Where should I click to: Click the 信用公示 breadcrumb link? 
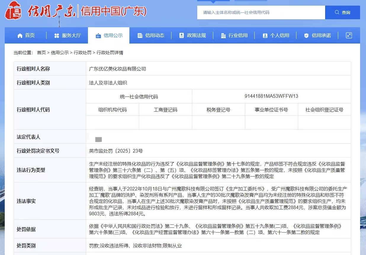(60, 53)
